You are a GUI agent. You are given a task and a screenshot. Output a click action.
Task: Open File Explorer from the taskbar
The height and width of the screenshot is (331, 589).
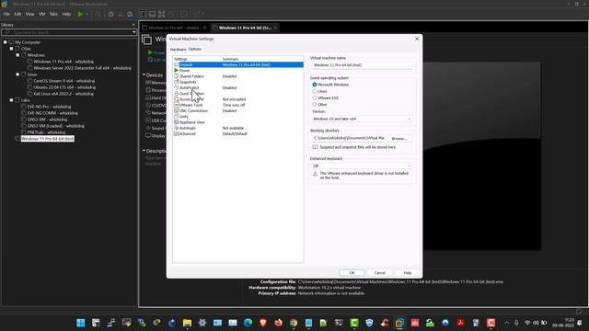coord(187,323)
